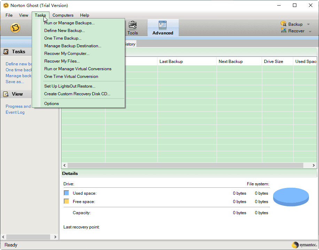The height and width of the screenshot is (250, 319).
Task: Open the Computers menu
Action: coord(63,15)
